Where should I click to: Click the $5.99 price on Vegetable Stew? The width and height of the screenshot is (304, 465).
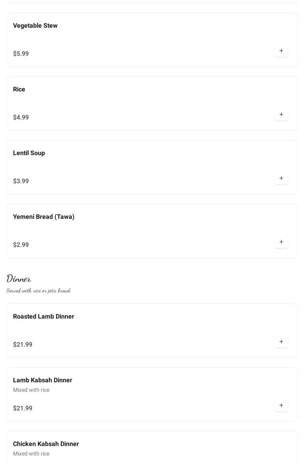click(x=21, y=54)
